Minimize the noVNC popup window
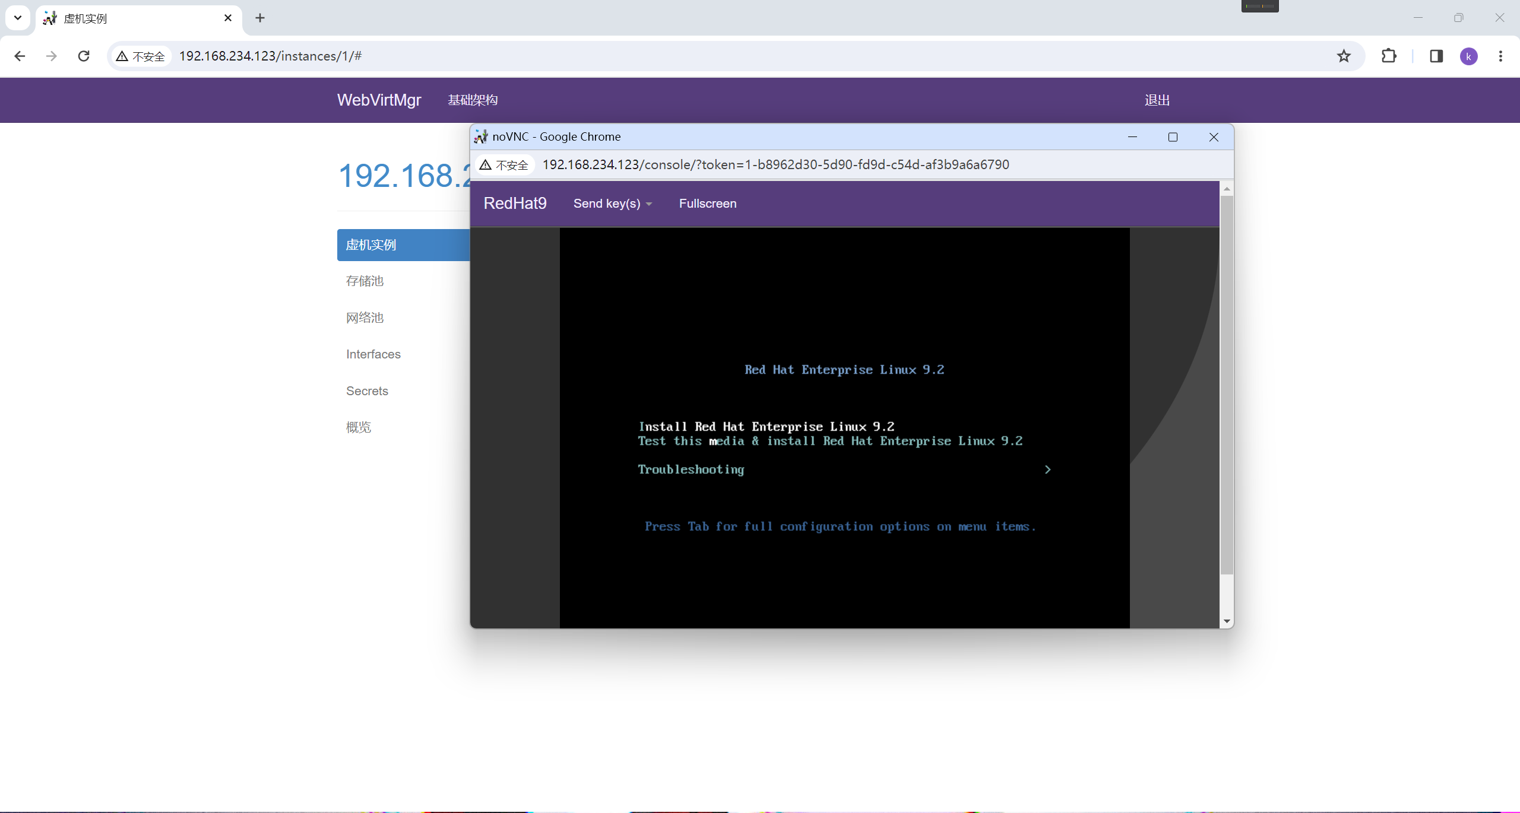The height and width of the screenshot is (813, 1520). tap(1132, 137)
